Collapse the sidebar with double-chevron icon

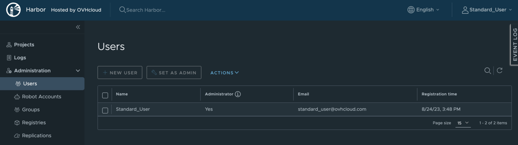[x=78, y=27]
